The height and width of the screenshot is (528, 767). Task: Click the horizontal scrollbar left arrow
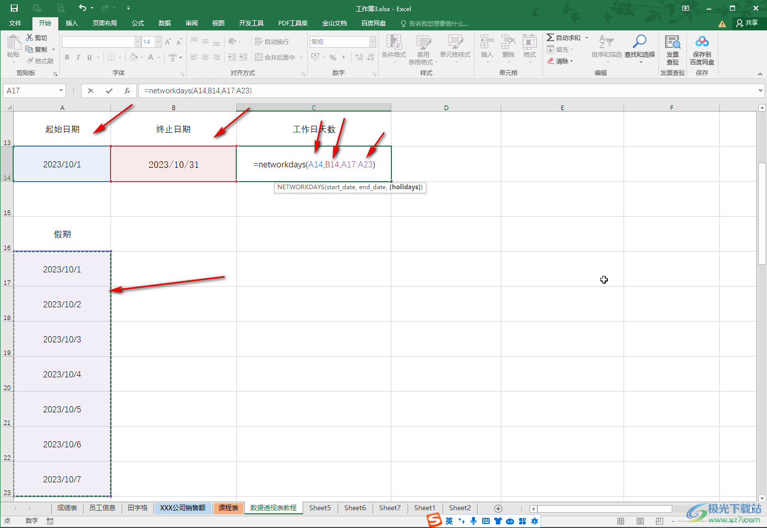(533, 508)
